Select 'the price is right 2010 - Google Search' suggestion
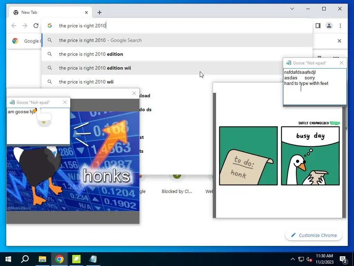354x266 pixels. click(x=177, y=40)
